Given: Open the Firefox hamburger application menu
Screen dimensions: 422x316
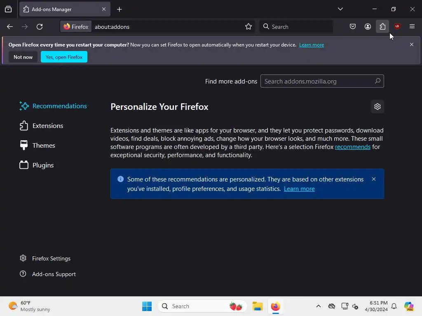Looking at the screenshot, I should point(412,27).
